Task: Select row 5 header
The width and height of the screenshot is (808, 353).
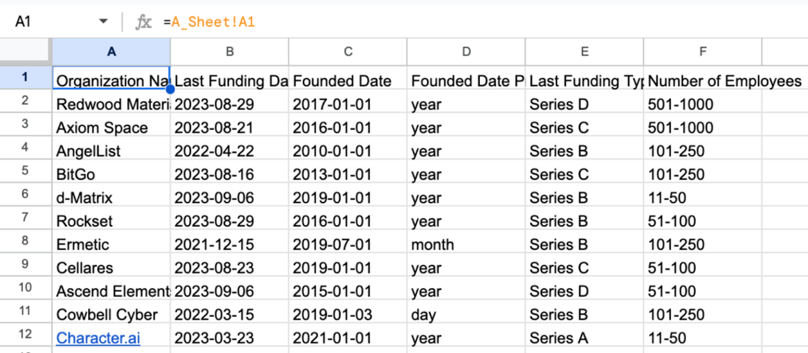Action: [26, 174]
